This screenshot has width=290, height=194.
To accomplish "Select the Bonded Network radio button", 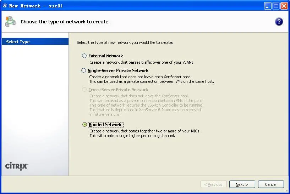I will (x=84, y=125).
